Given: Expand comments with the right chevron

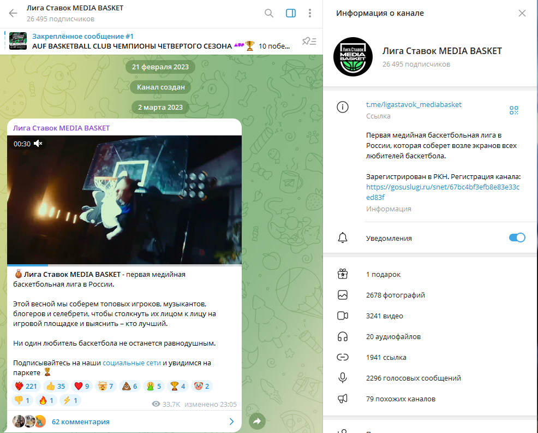Looking at the screenshot, I should point(231,422).
